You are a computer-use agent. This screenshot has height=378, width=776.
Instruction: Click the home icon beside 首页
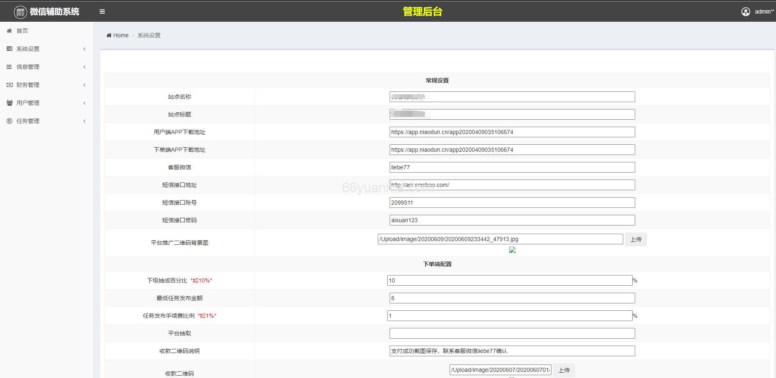tap(9, 31)
